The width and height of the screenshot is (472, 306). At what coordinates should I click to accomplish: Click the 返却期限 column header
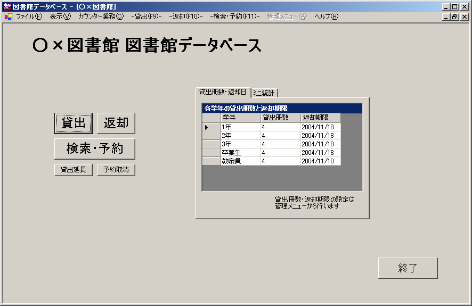(x=320, y=118)
